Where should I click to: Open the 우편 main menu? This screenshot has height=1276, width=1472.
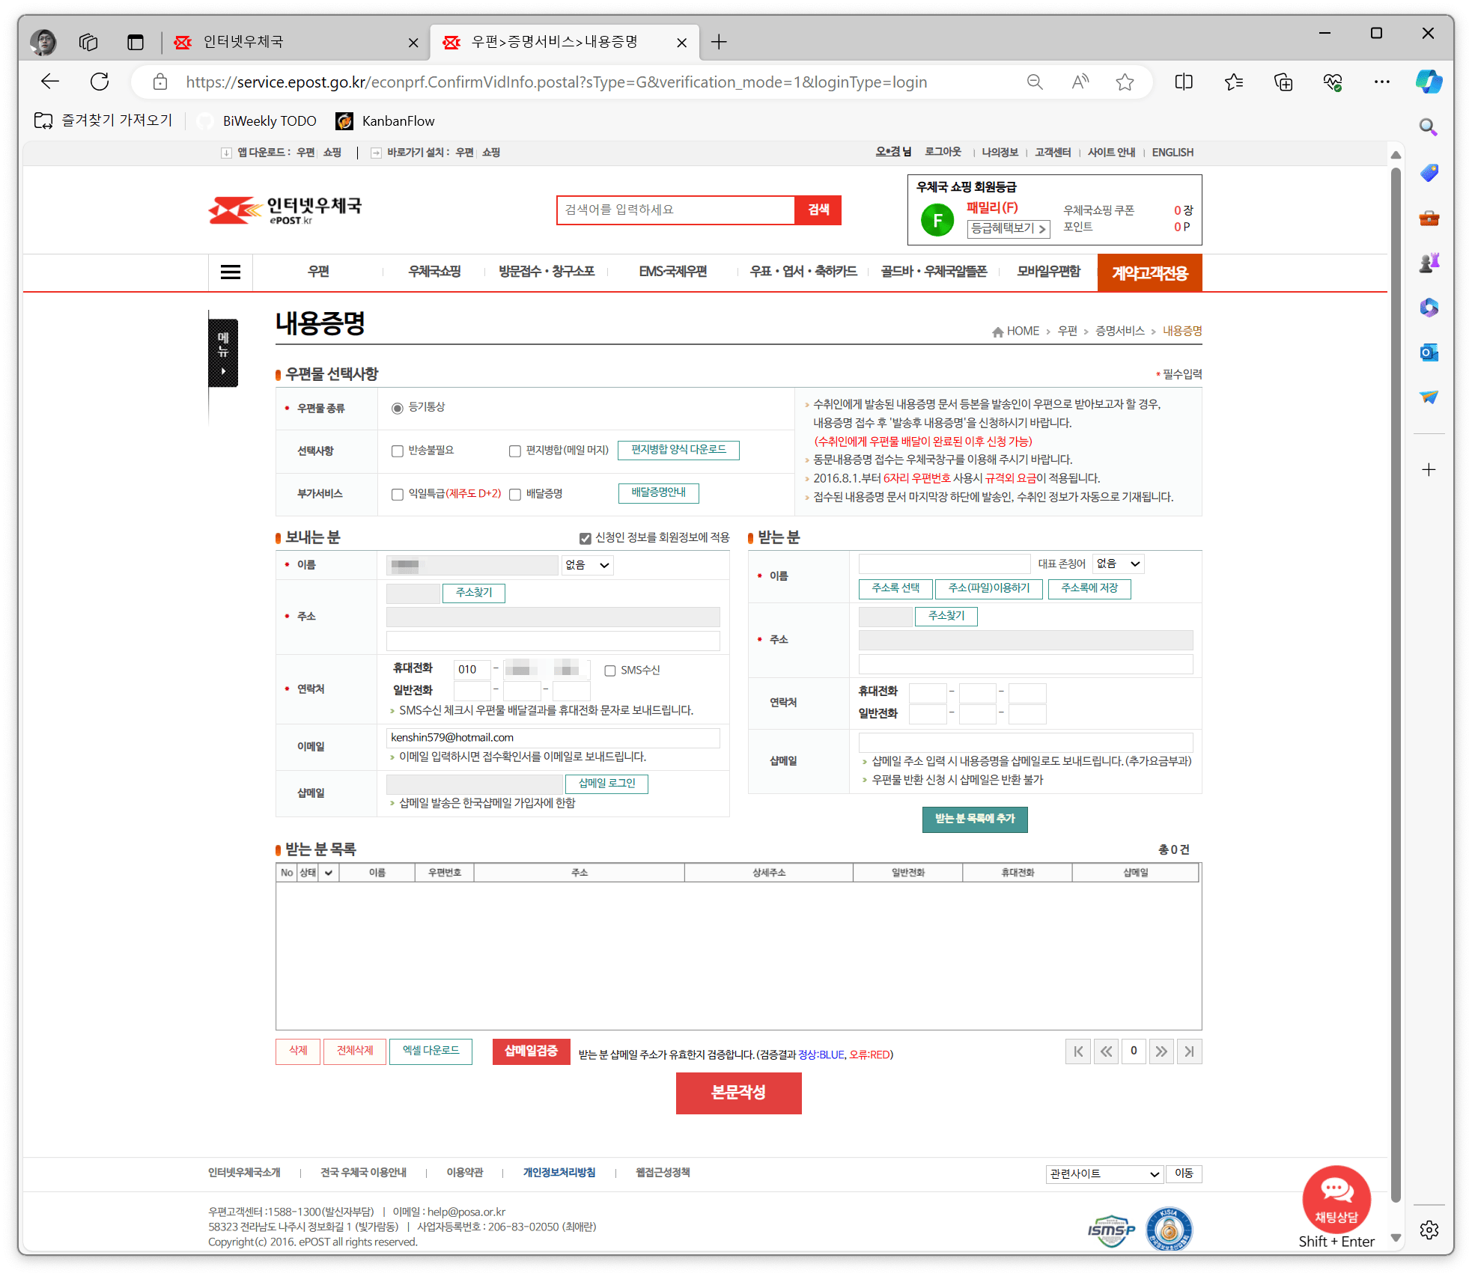318,272
